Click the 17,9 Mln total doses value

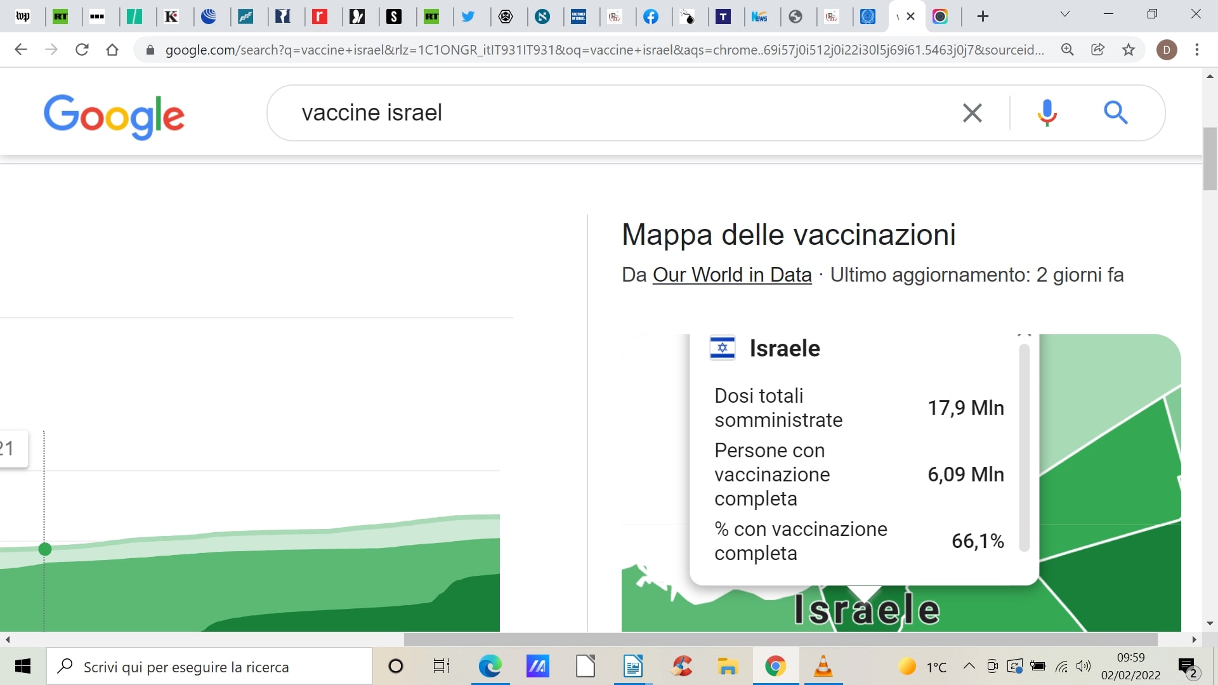coord(966,408)
